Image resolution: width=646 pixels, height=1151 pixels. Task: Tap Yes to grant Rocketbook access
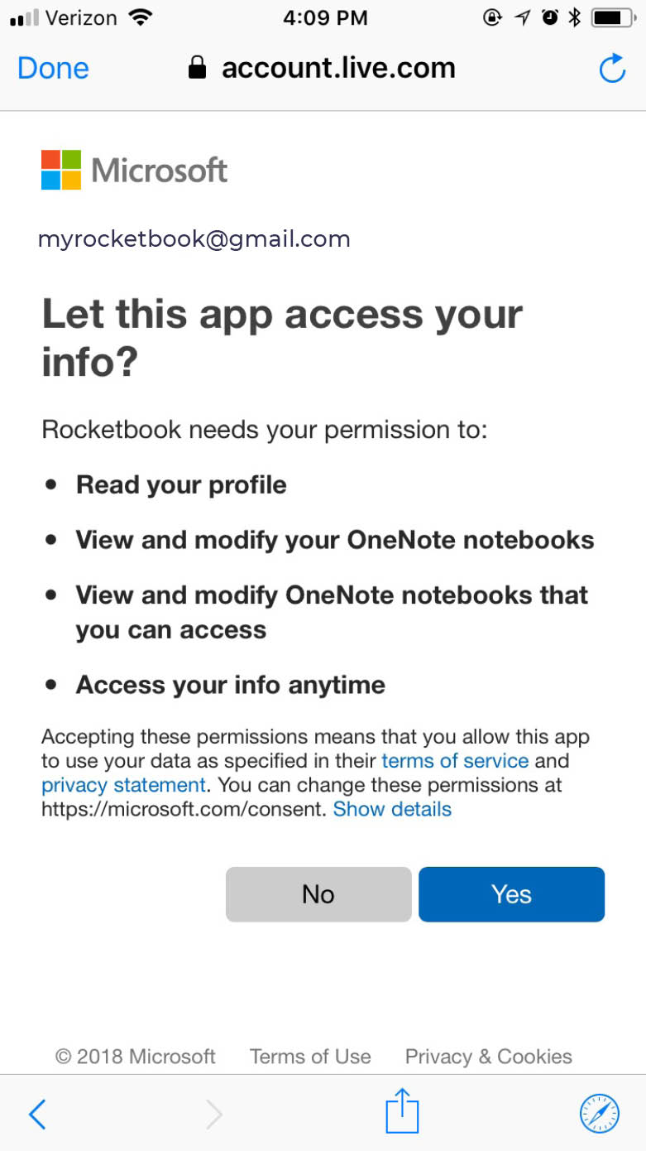click(x=511, y=894)
